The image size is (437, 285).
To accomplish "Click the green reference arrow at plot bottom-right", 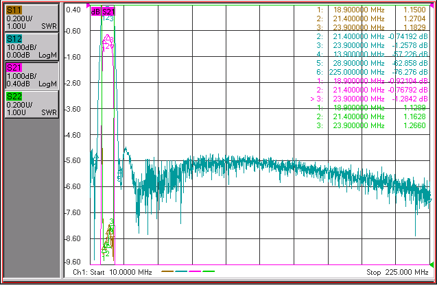I will pyautogui.click(x=432, y=264).
